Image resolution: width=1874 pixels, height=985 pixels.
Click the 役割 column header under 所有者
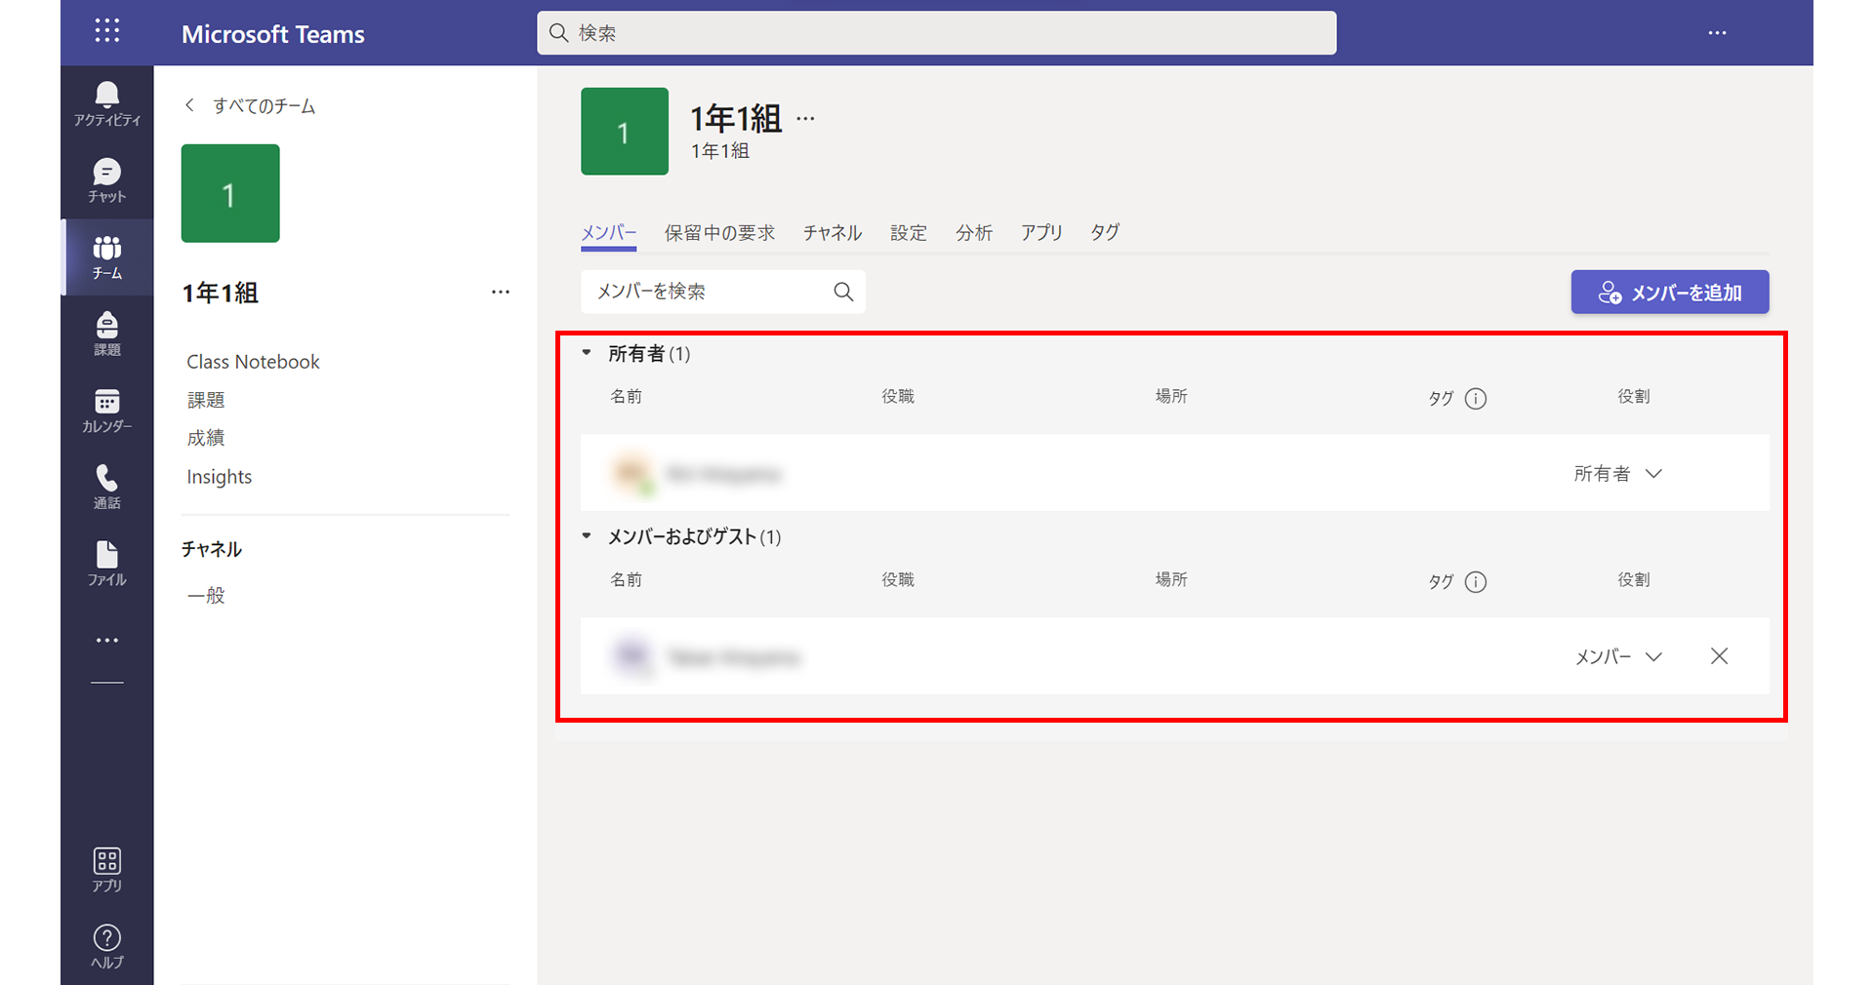pos(1634,396)
